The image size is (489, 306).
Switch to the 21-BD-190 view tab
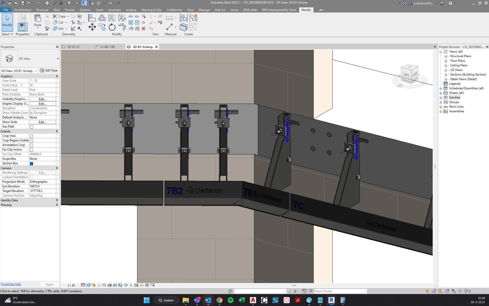[x=107, y=47]
